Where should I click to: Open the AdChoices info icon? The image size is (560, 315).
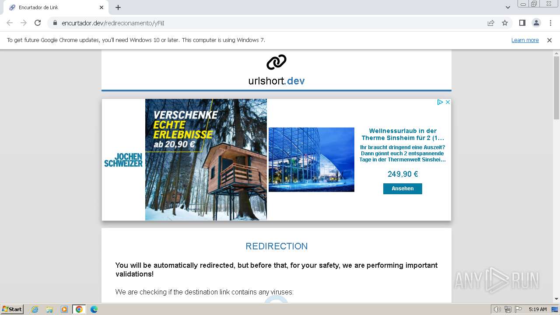point(440,102)
